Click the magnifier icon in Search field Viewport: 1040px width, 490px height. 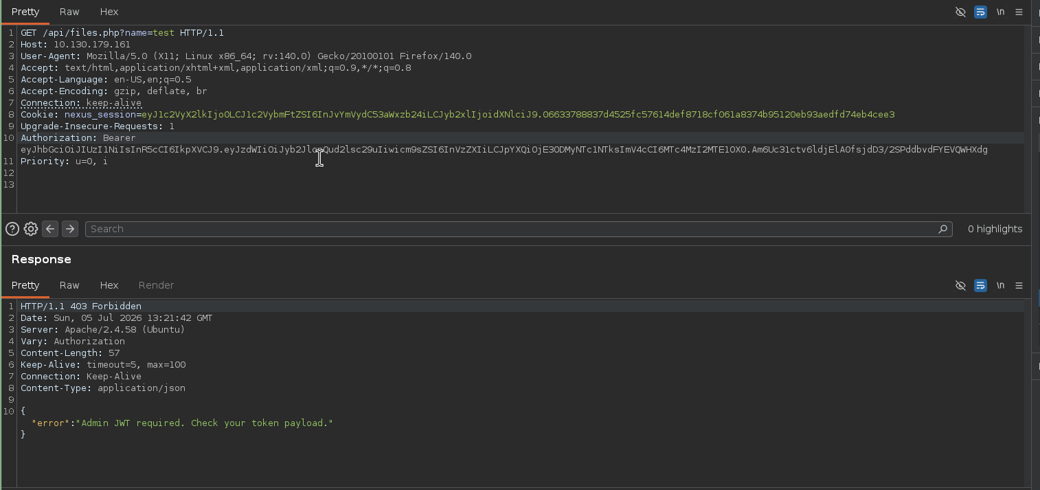pyautogui.click(x=942, y=229)
